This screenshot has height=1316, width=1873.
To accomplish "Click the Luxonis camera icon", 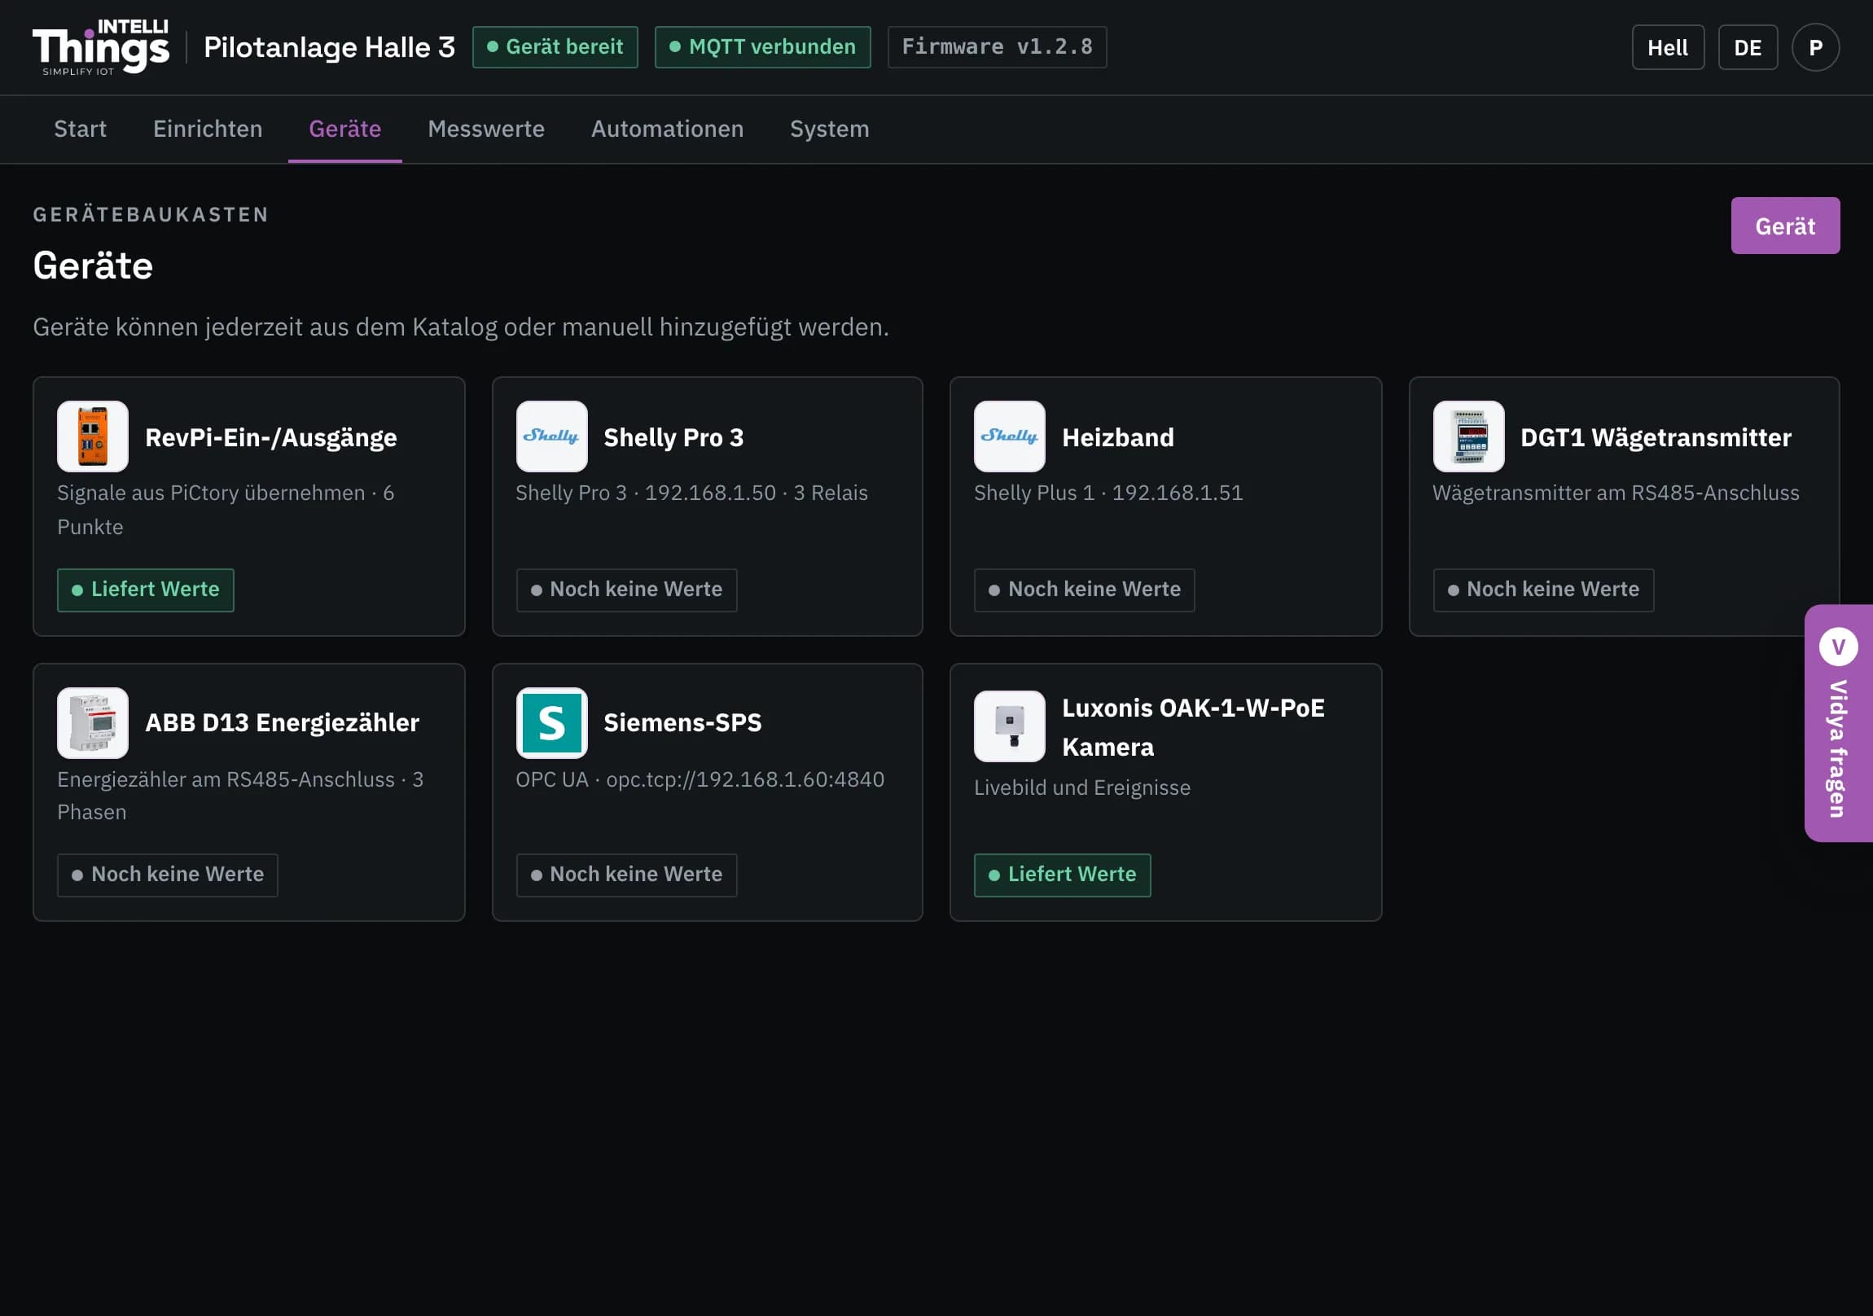I will (x=1010, y=726).
